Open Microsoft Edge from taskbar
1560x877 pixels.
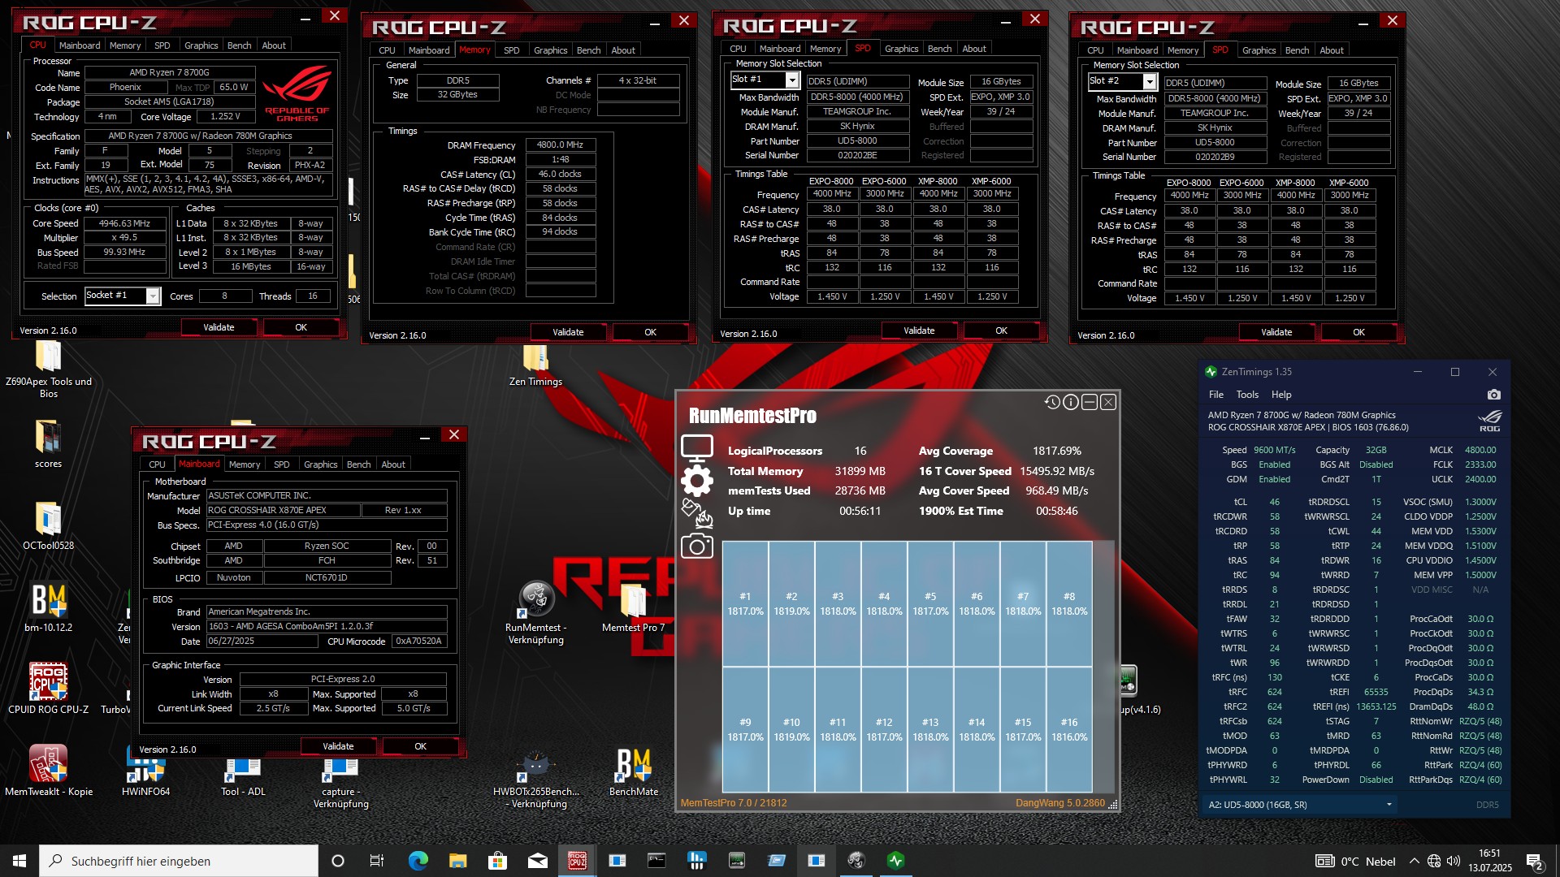click(x=418, y=861)
